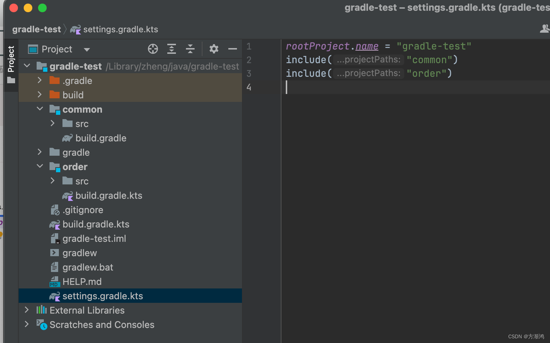The width and height of the screenshot is (550, 343).
Task: Click the Gradle elephant icon next to build.gradle
Action: point(67,138)
